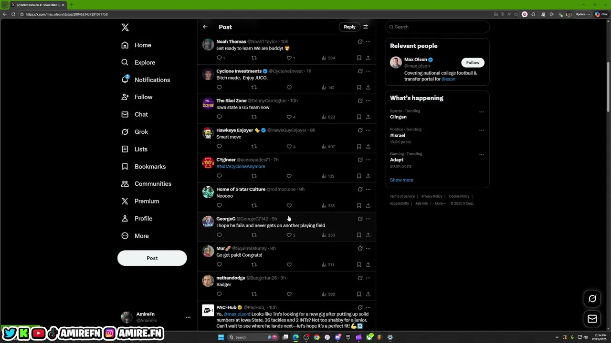
Task: Go to Home in sidebar
Action: pos(137,45)
